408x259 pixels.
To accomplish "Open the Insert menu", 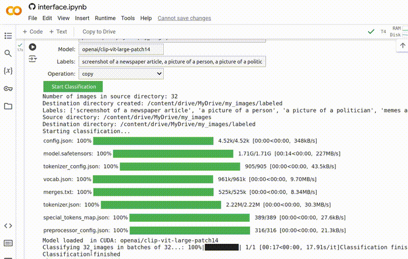I will point(82,18).
